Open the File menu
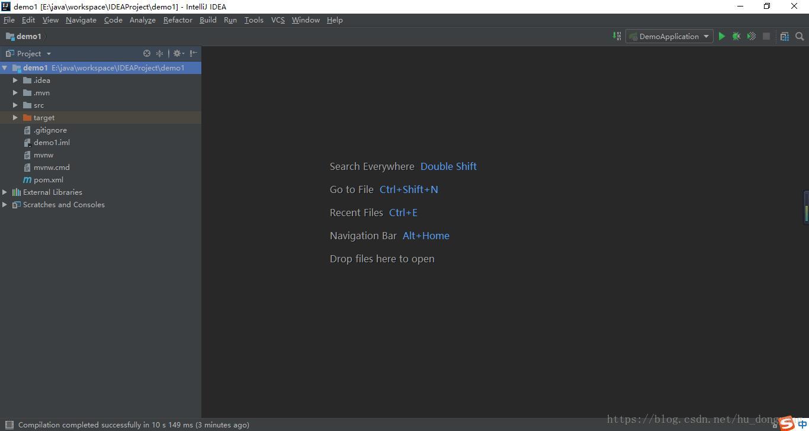Image resolution: width=809 pixels, height=431 pixels. [x=9, y=20]
